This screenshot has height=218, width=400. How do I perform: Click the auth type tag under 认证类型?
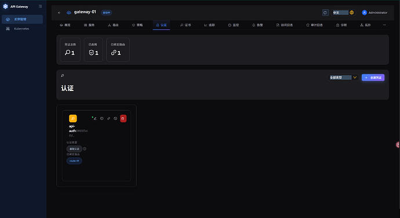pos(74,149)
